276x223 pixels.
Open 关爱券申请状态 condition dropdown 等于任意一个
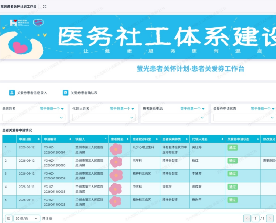(263, 109)
